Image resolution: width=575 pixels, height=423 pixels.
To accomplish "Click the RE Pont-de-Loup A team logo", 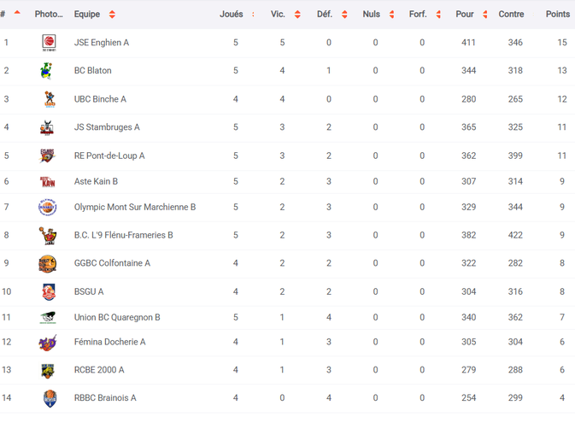I will pos(47,156).
